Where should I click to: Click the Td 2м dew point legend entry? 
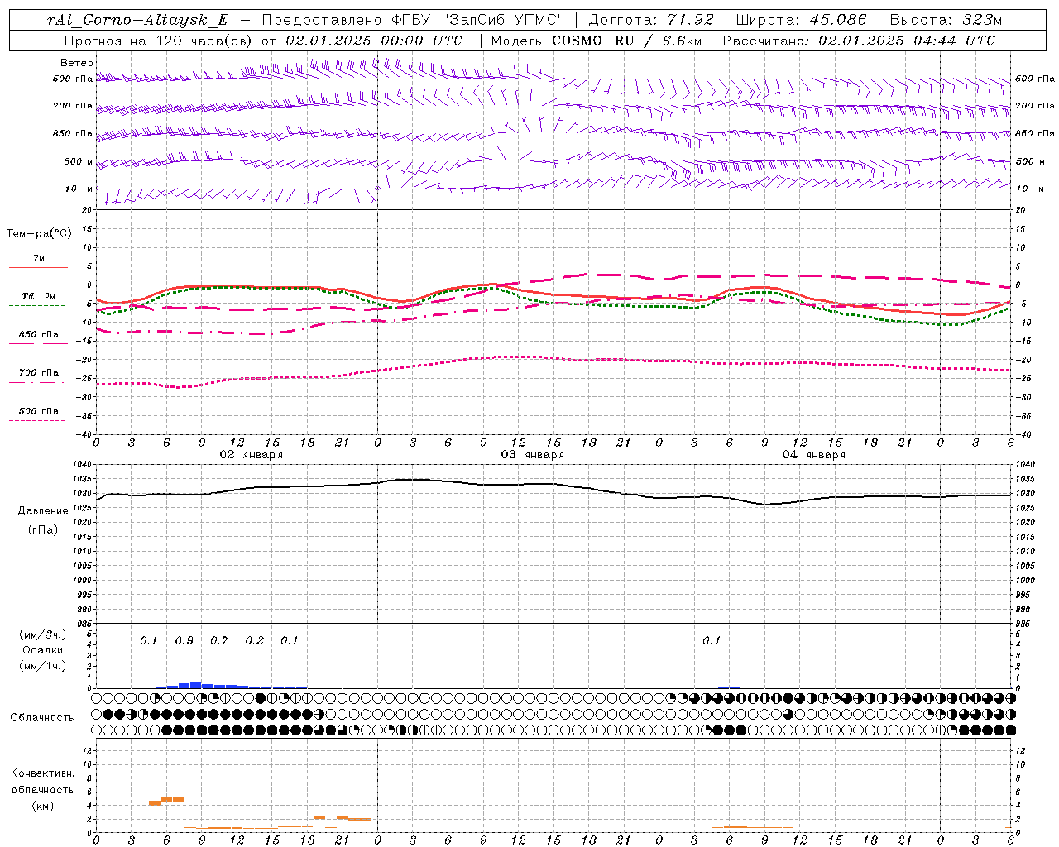(x=38, y=296)
